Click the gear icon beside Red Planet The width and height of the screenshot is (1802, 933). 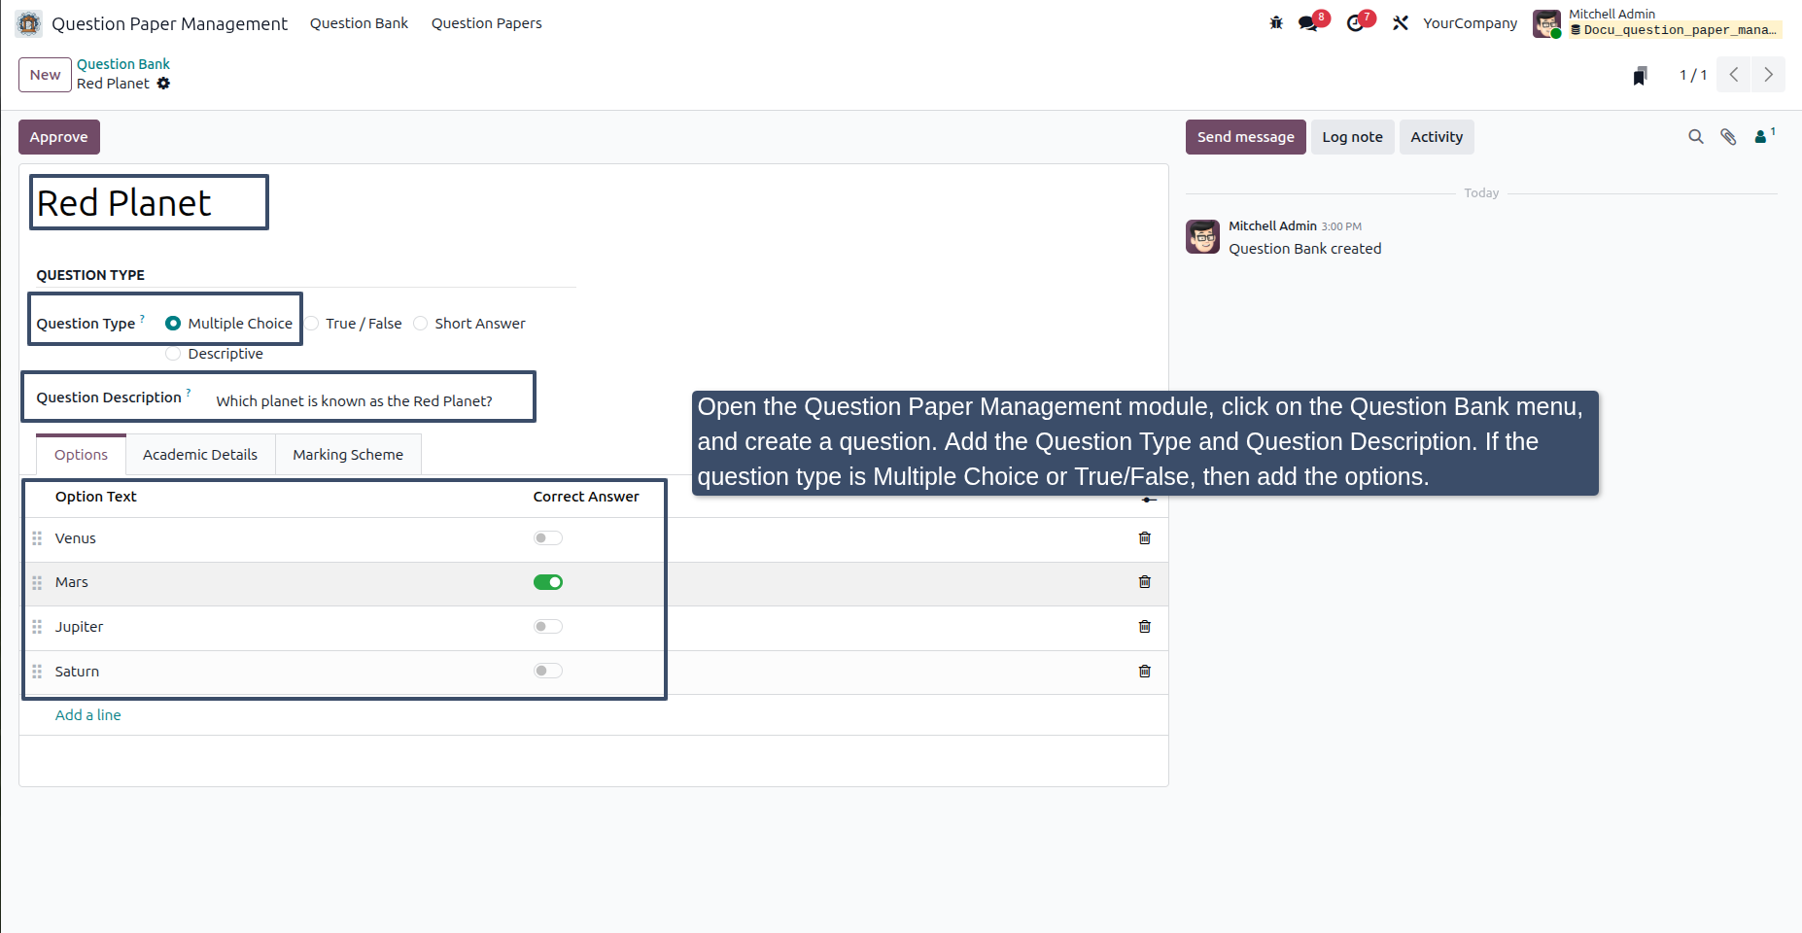click(x=163, y=84)
